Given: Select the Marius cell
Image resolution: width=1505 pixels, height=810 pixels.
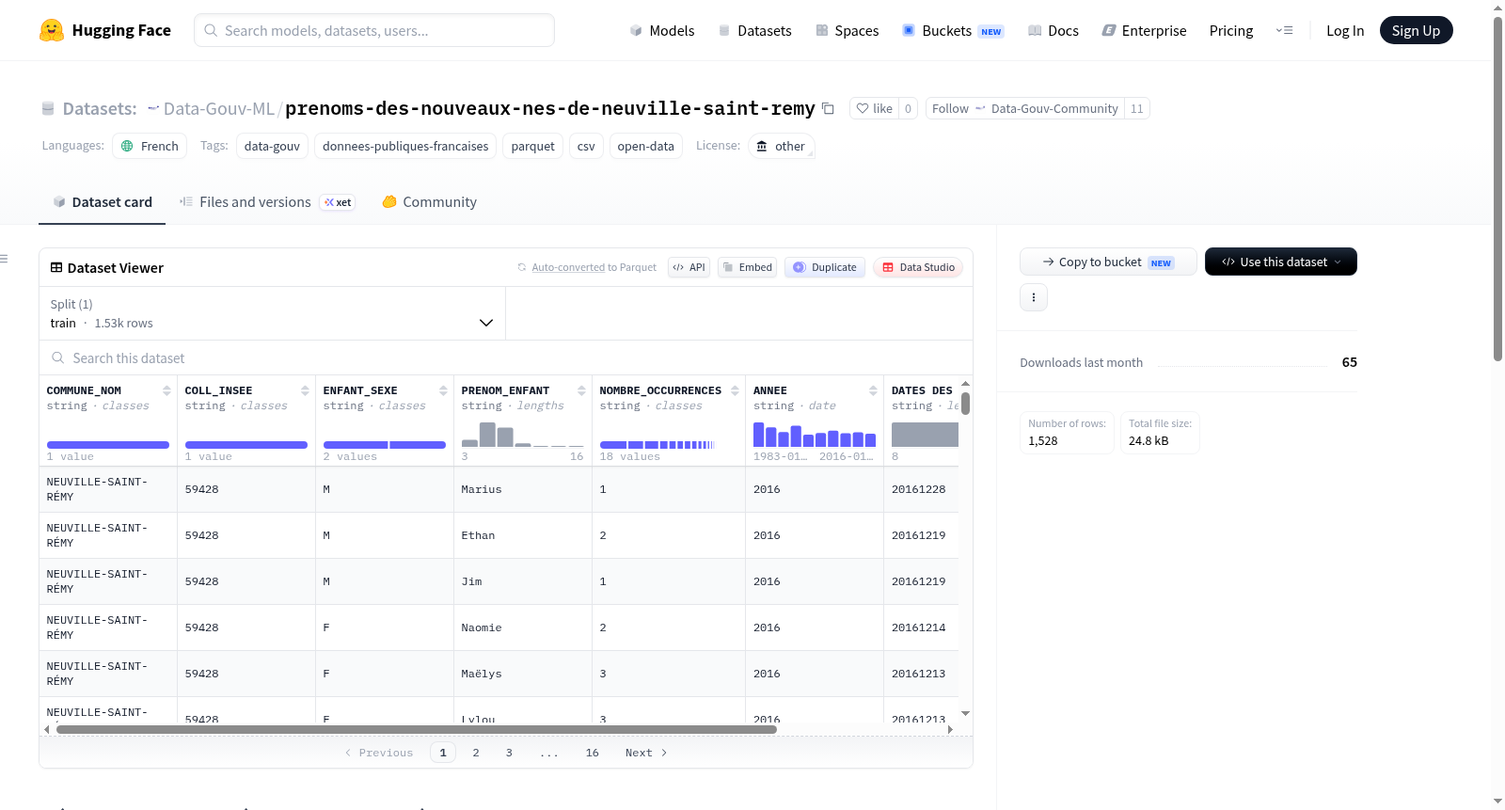Looking at the screenshot, I should (x=523, y=489).
